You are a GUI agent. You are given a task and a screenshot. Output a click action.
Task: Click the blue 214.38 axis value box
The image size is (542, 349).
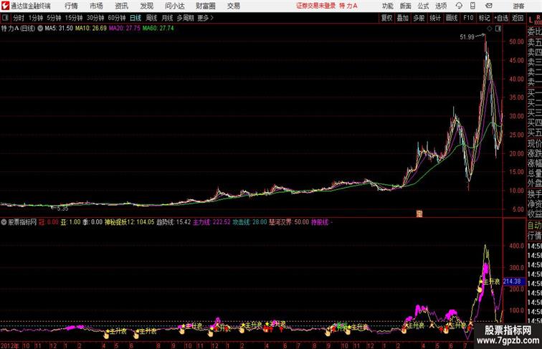pyautogui.click(x=513, y=282)
